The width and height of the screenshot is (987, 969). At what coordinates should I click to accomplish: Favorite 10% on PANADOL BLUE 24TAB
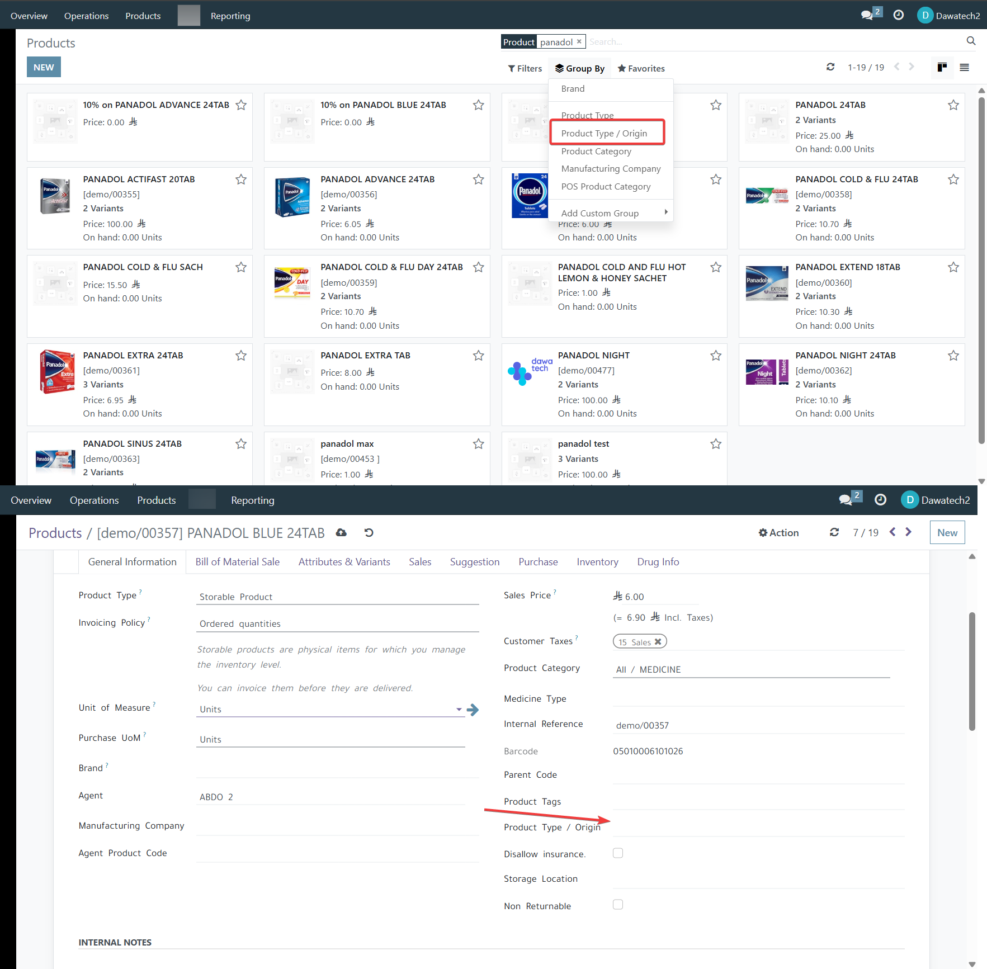(479, 105)
